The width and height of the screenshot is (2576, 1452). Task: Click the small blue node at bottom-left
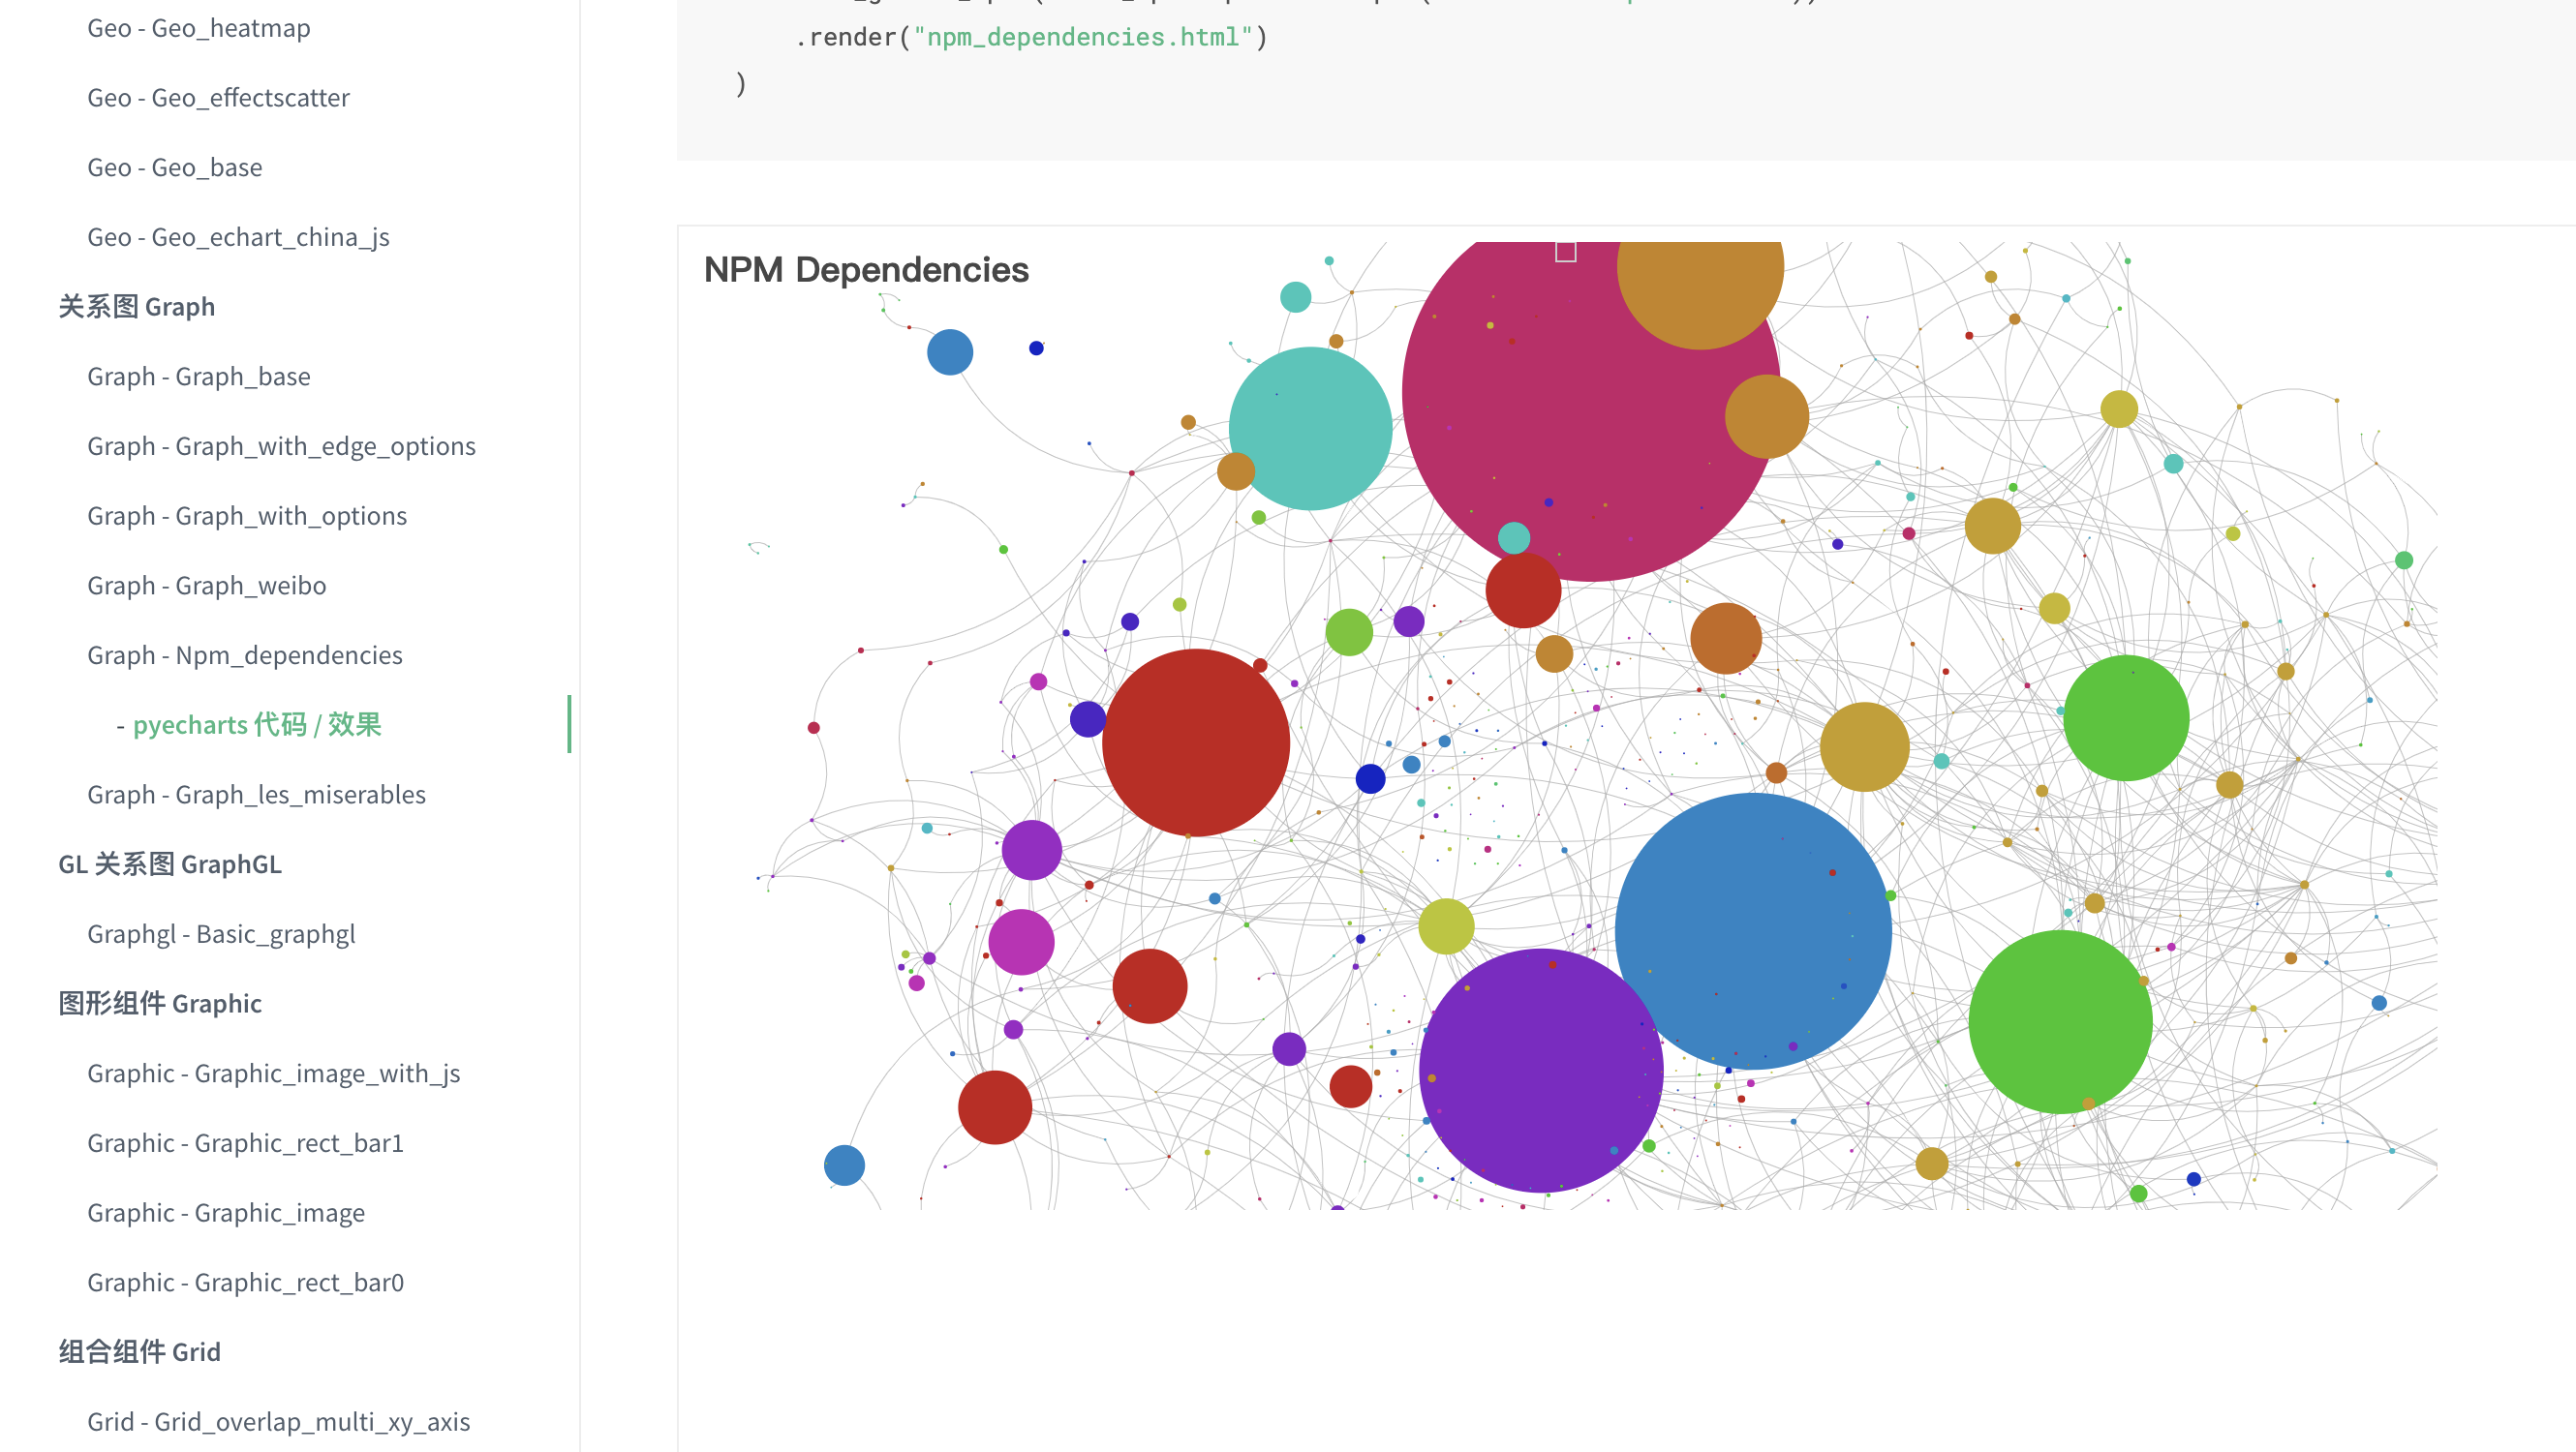tap(844, 1165)
